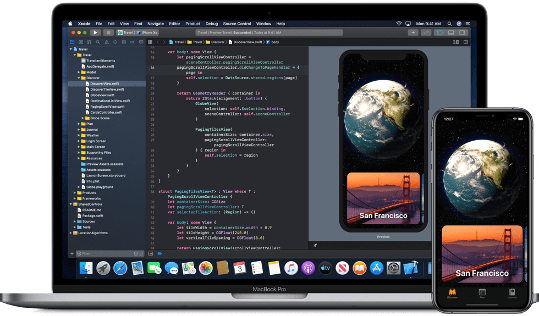Toggle the left navigator panel visibility
This screenshot has height=316, width=539.
point(439,32)
